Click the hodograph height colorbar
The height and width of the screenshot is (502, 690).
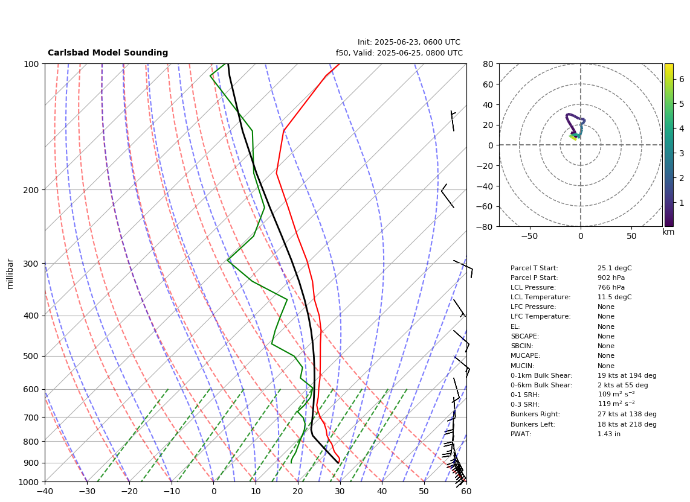pyautogui.click(x=668, y=145)
